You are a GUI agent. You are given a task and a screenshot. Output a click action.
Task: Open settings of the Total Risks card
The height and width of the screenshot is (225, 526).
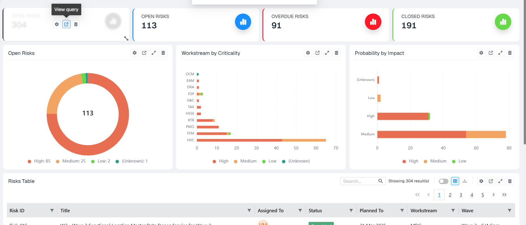(57, 24)
